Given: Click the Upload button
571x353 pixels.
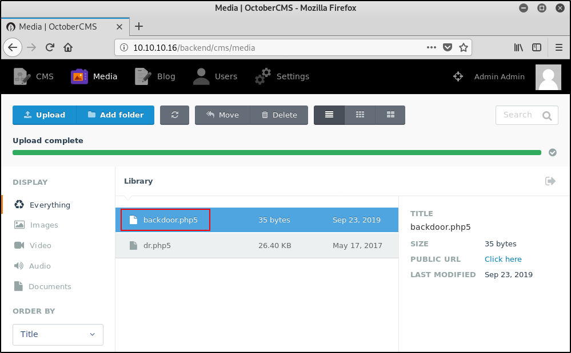Looking at the screenshot, I should click(x=45, y=115).
